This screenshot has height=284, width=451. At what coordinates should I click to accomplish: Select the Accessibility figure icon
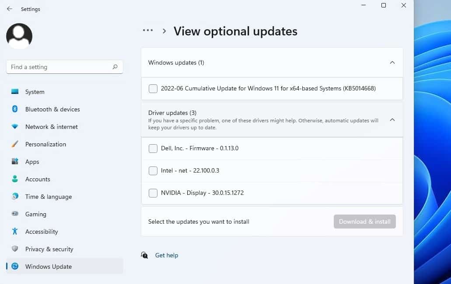point(15,232)
